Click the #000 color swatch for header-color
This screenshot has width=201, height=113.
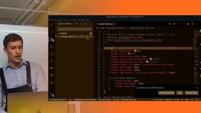tap(129, 54)
